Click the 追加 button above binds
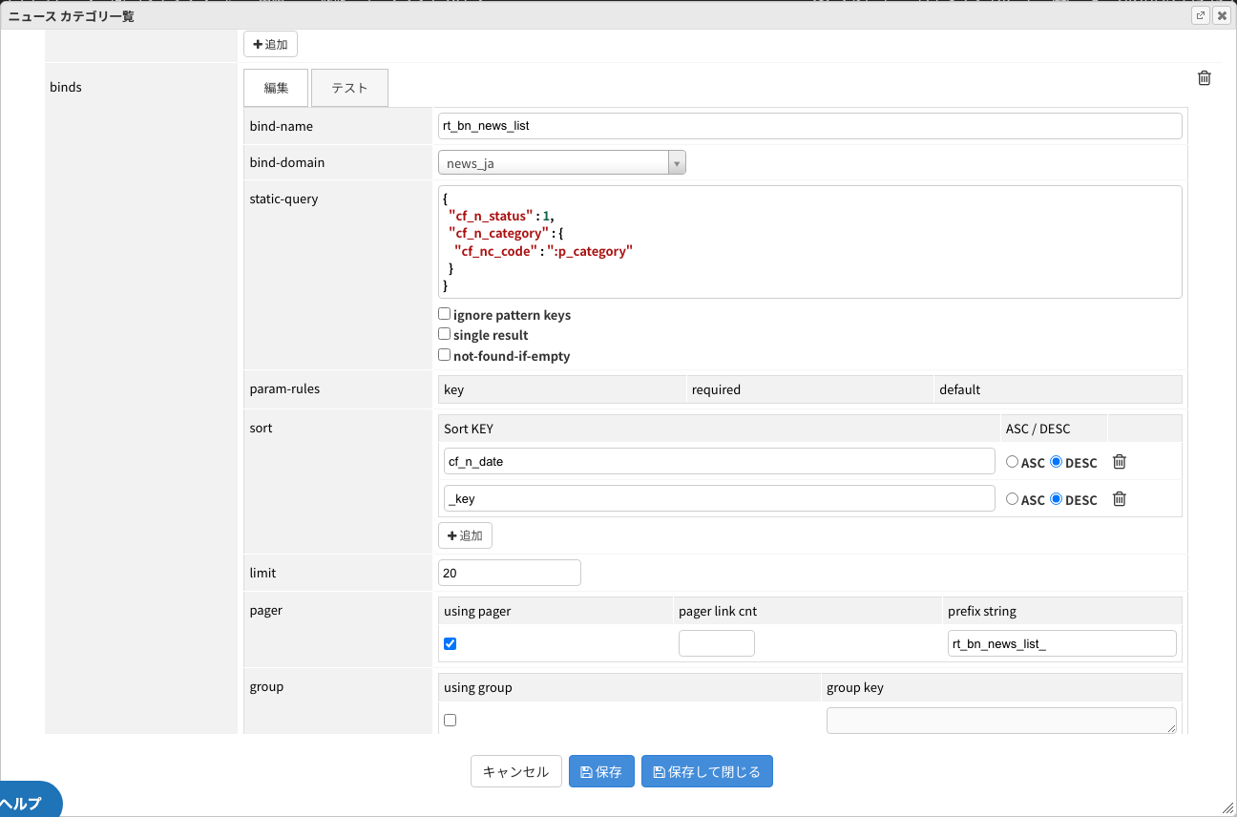The width and height of the screenshot is (1237, 817). click(270, 44)
